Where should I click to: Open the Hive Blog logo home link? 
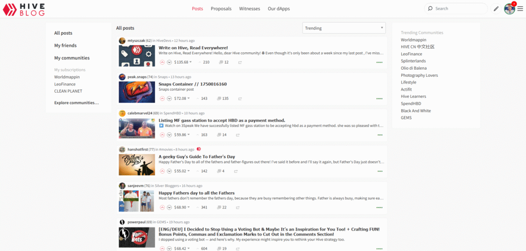pyautogui.click(x=24, y=9)
